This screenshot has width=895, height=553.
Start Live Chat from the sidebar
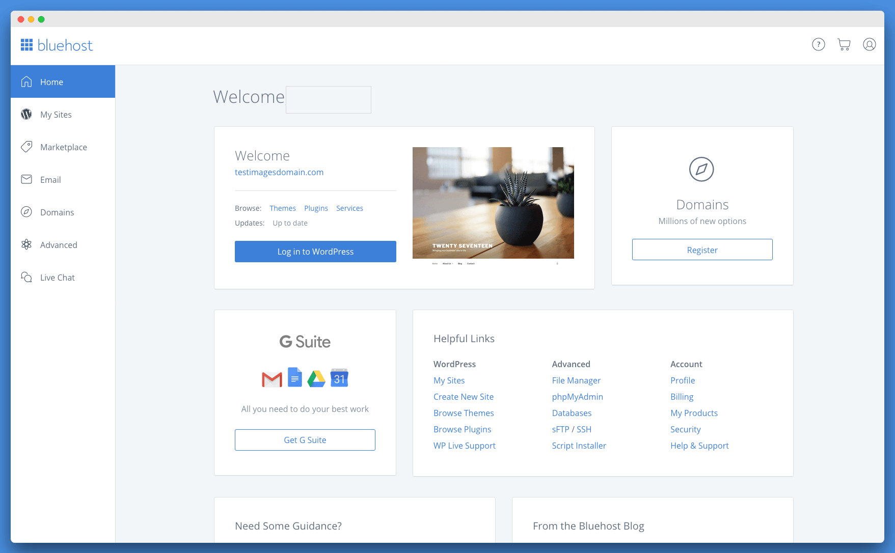point(57,278)
